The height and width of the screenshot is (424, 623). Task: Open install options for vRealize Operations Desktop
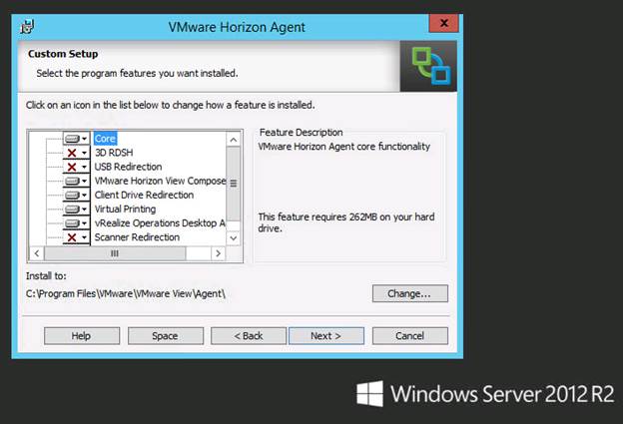click(76, 223)
